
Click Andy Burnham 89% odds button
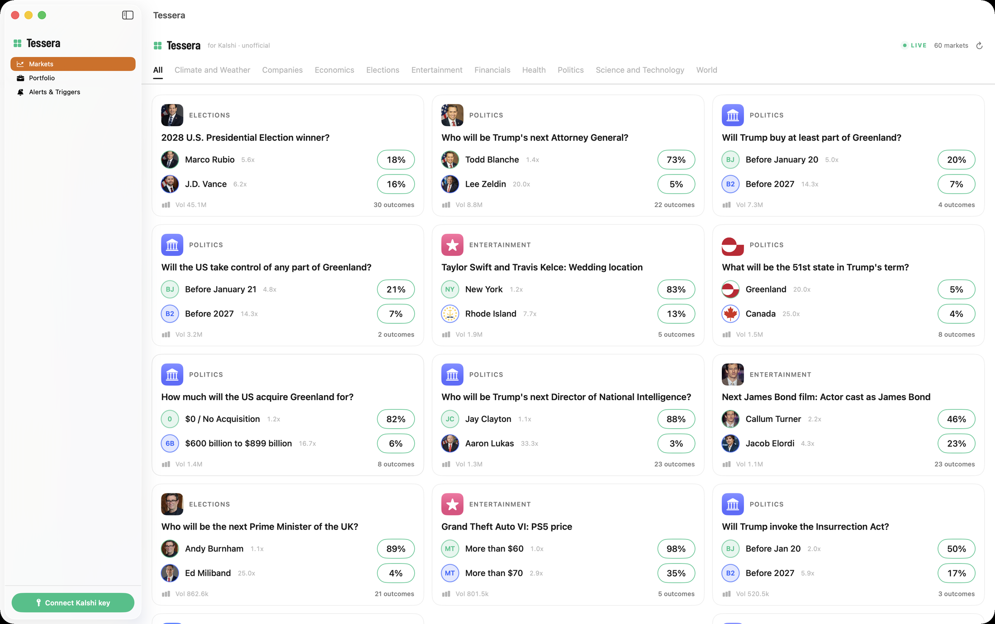point(396,549)
